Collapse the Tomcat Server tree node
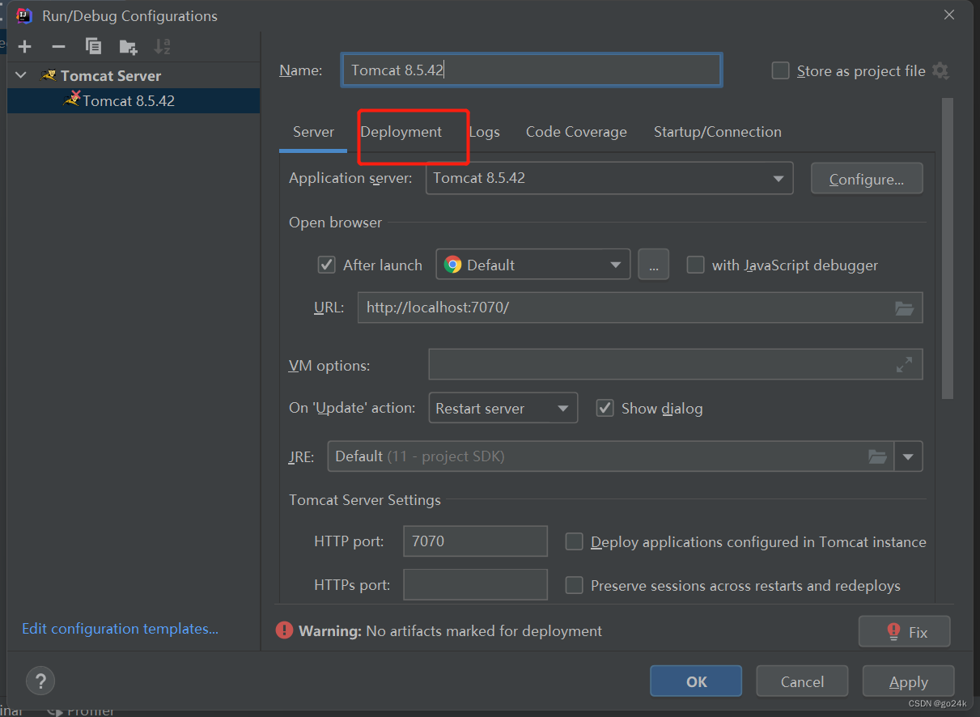Image resolution: width=980 pixels, height=717 pixels. 21,75
